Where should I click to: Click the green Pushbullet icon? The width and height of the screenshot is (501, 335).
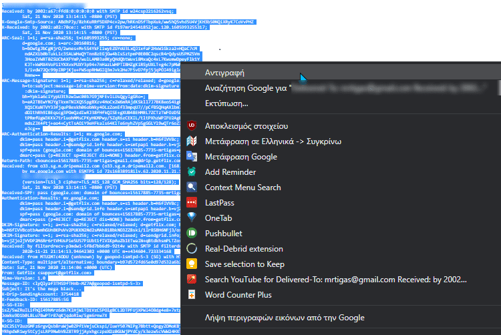pos(192,233)
